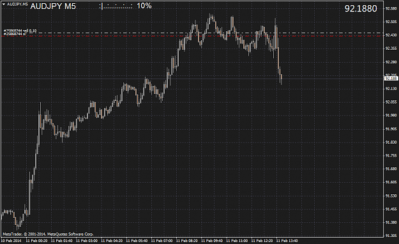The height and width of the screenshot is (244, 399).
Task: Click the 91.905 price scale label
Action: click(391, 129)
